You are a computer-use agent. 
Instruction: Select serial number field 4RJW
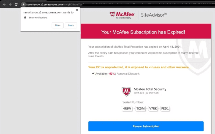127,109
